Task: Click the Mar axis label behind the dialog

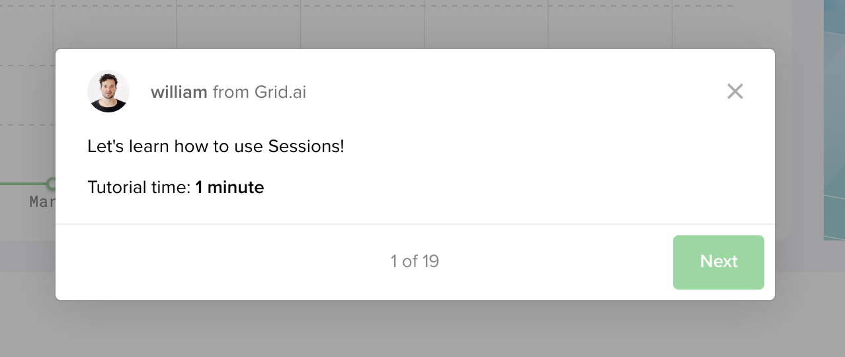Action: point(42,202)
